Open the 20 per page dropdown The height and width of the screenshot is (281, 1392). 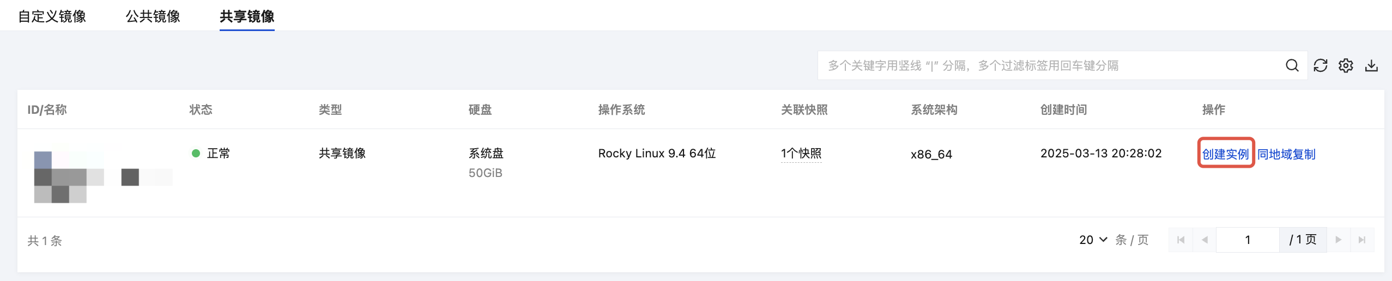click(x=1093, y=240)
